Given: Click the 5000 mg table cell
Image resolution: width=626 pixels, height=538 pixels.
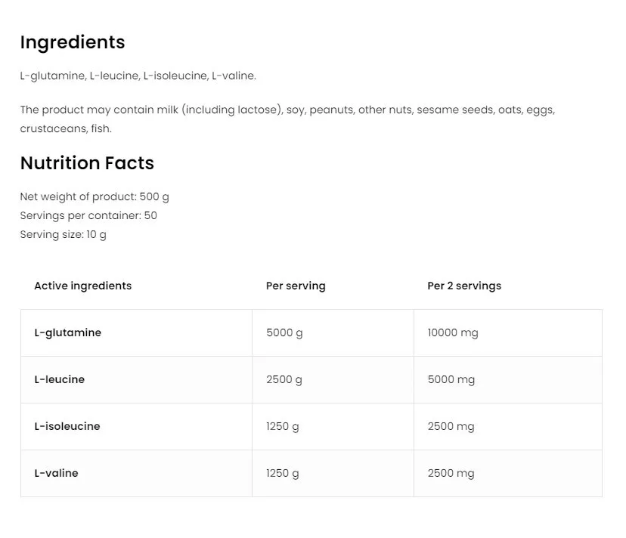Looking at the screenshot, I should point(451,379).
